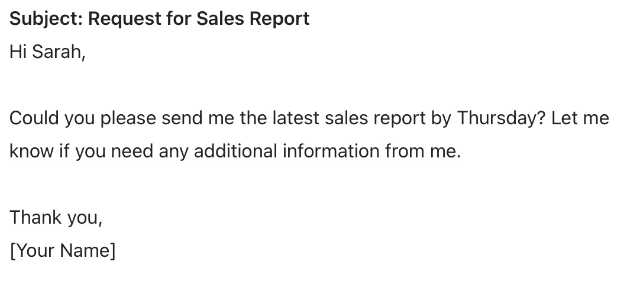Click 'from me.' ending the body paragraph

423,151
